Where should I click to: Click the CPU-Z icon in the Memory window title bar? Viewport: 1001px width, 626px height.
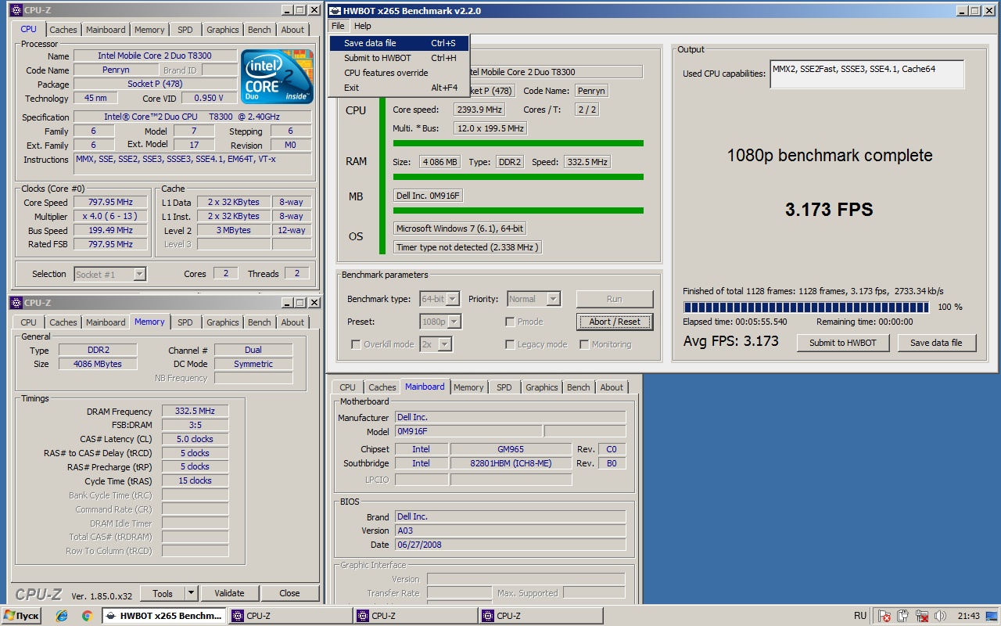tap(16, 303)
